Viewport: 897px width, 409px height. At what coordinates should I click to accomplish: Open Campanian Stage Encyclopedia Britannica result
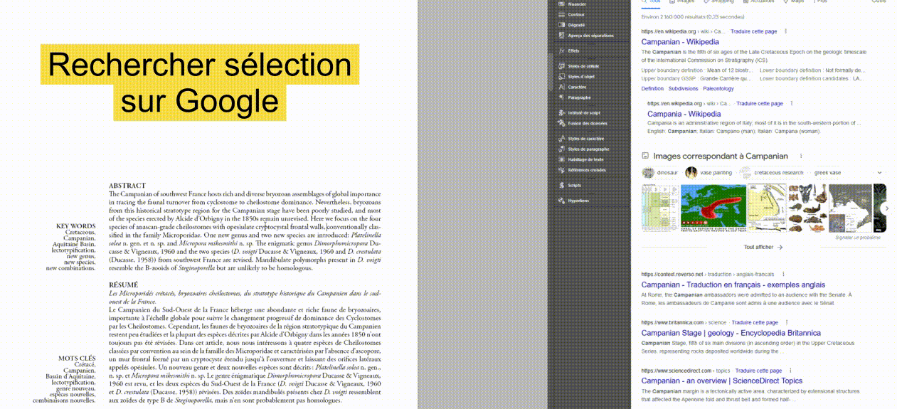[x=731, y=333]
